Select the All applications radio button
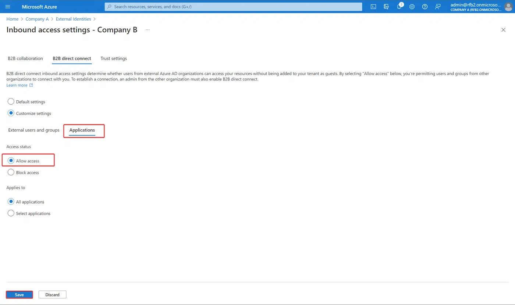 (11, 202)
